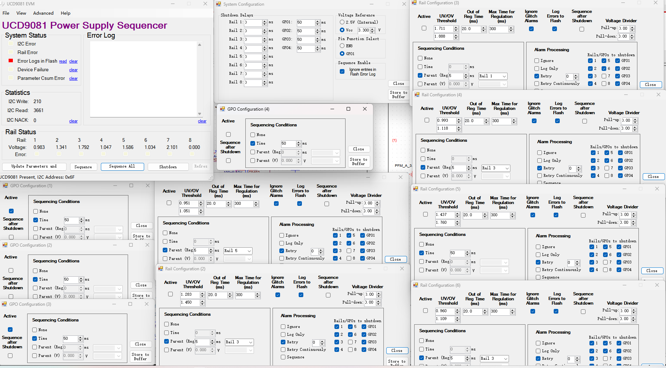Check Log Only in Rail Configuration (4)
The image size is (666, 368).
click(x=540, y=161)
